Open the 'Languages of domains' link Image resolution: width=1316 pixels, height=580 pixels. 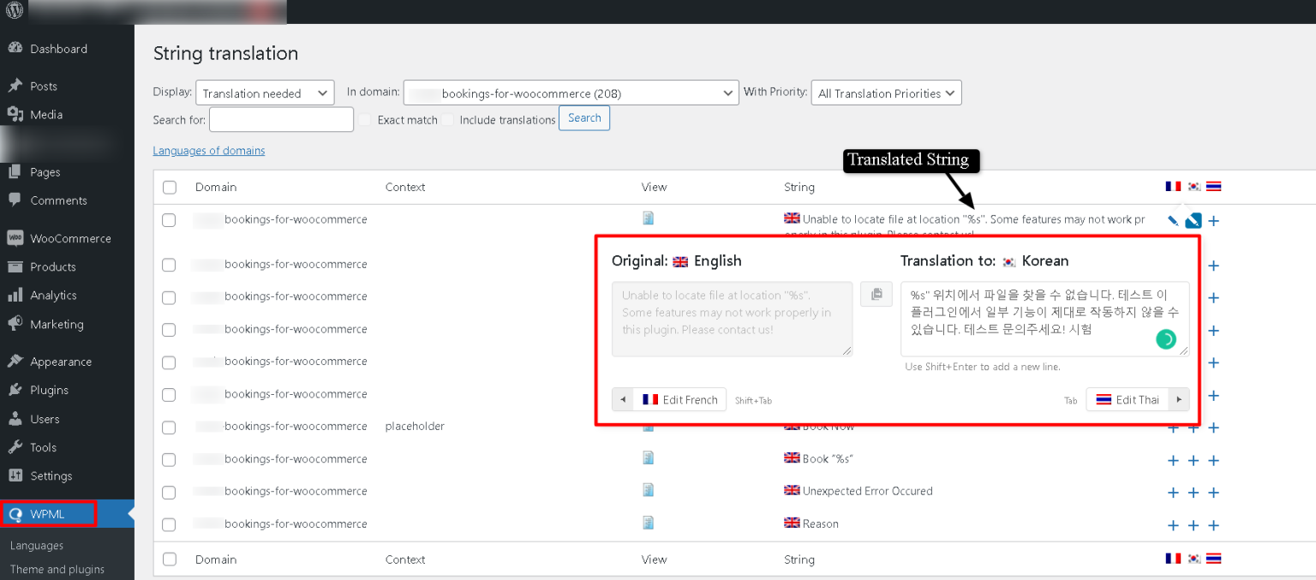click(208, 150)
